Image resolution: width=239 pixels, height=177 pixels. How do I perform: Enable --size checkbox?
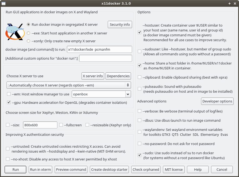point(8,125)
